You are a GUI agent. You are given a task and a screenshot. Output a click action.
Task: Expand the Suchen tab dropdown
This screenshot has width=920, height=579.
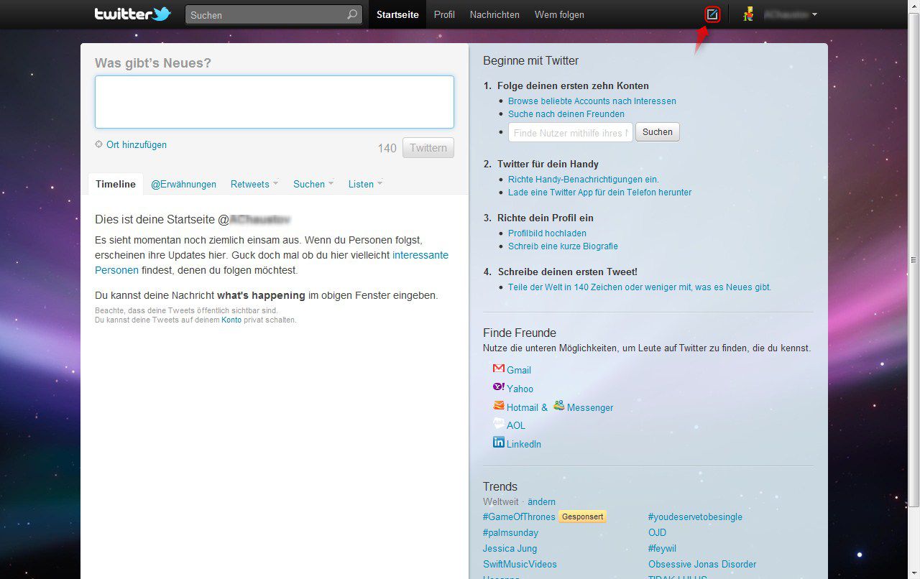point(331,183)
